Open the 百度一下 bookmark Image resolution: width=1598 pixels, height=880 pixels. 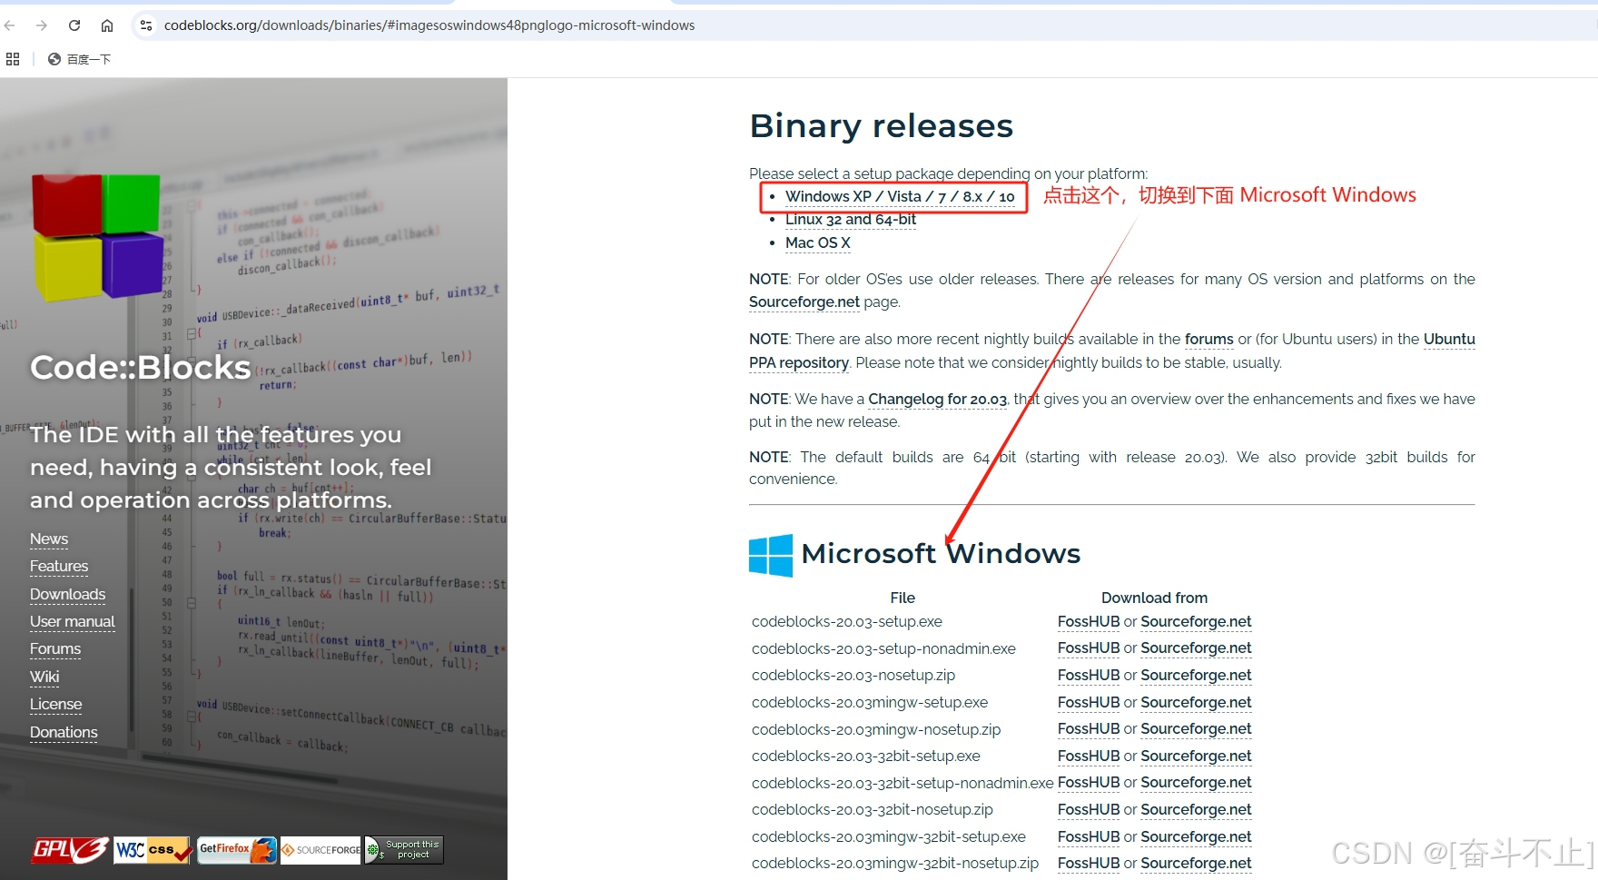[79, 59]
